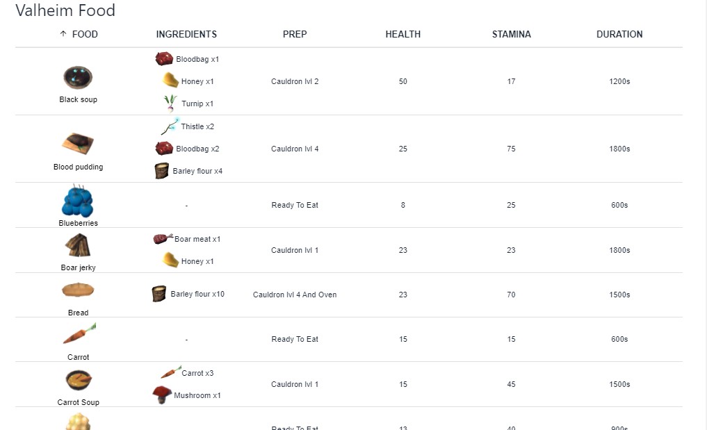Click the Barley flour x10 sack icon
707x430 pixels.
[x=159, y=294]
